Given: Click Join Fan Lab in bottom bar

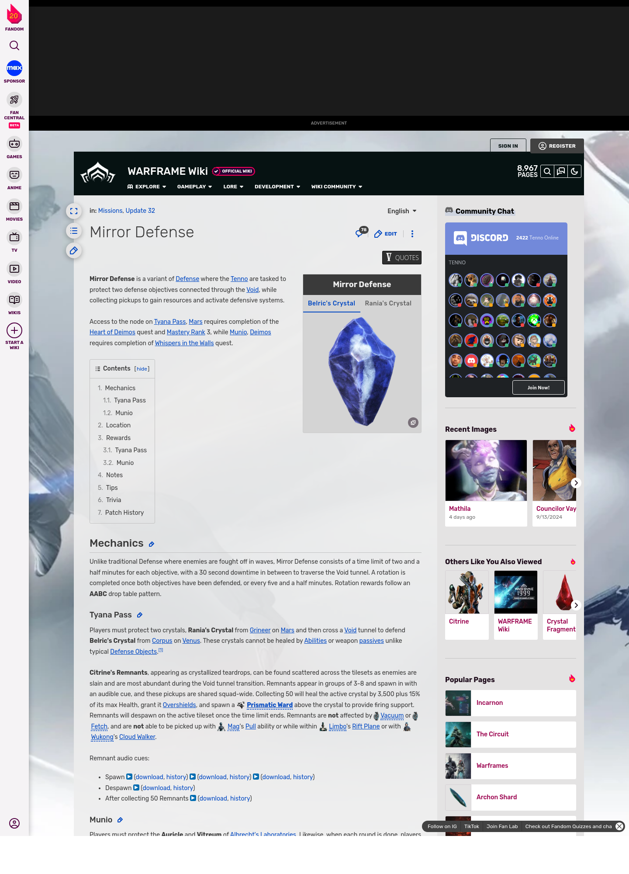Looking at the screenshot, I should point(502,826).
